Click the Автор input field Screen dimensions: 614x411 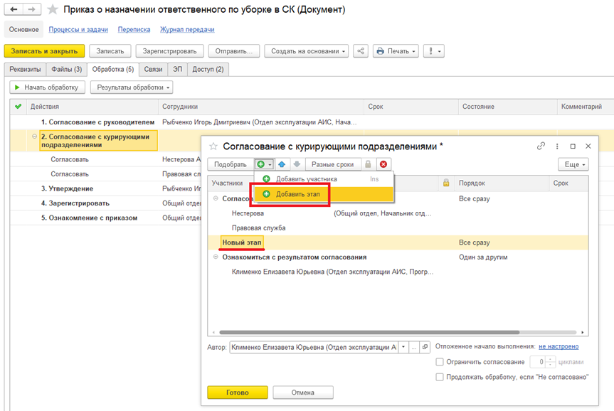314,347
